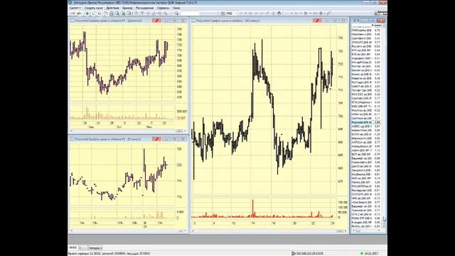Click the line chart icon at toolbar end
Viewport: 455px width, 256px height.
click(328, 14)
